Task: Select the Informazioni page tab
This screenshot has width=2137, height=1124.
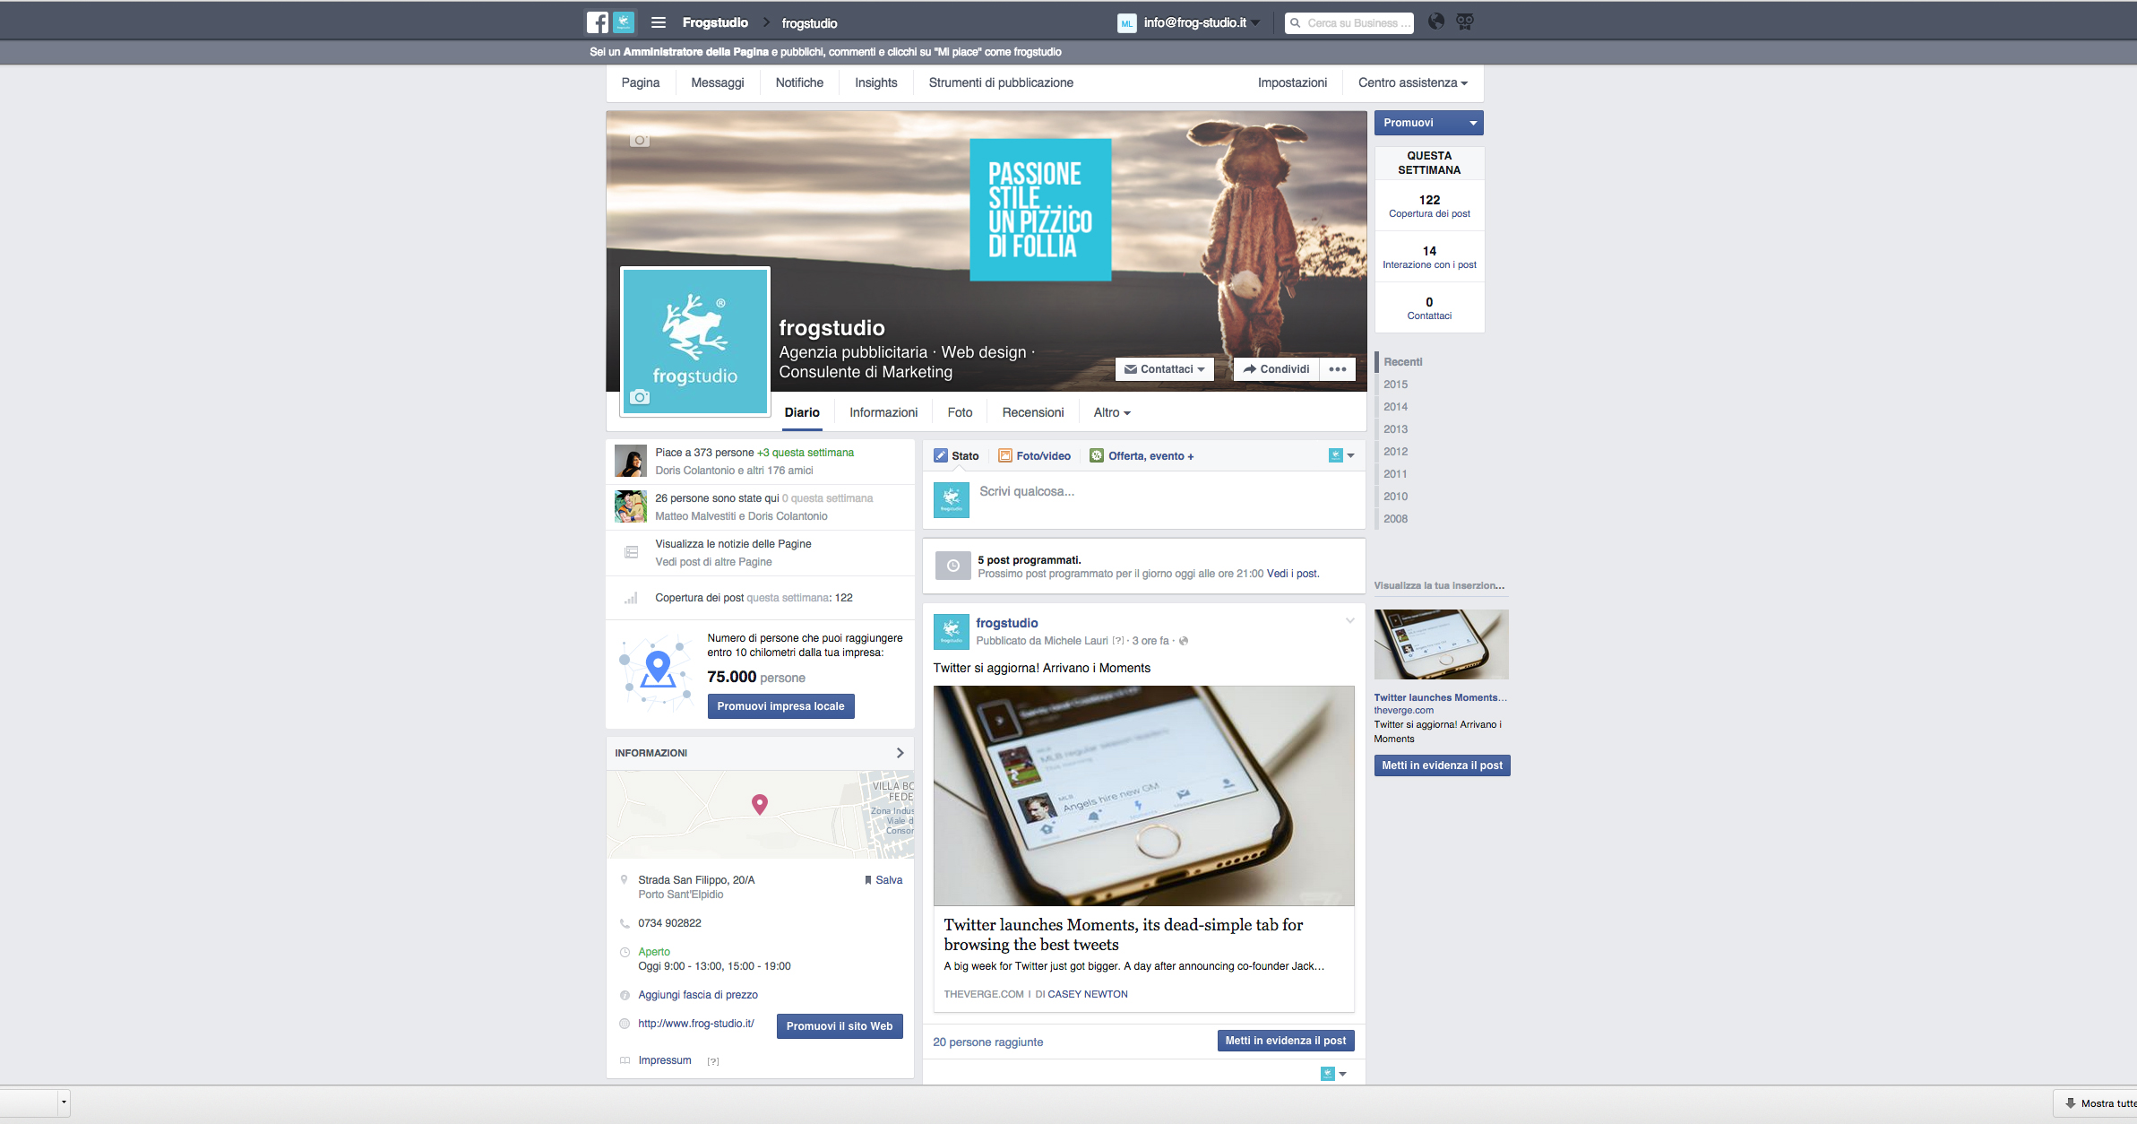Action: (x=883, y=412)
